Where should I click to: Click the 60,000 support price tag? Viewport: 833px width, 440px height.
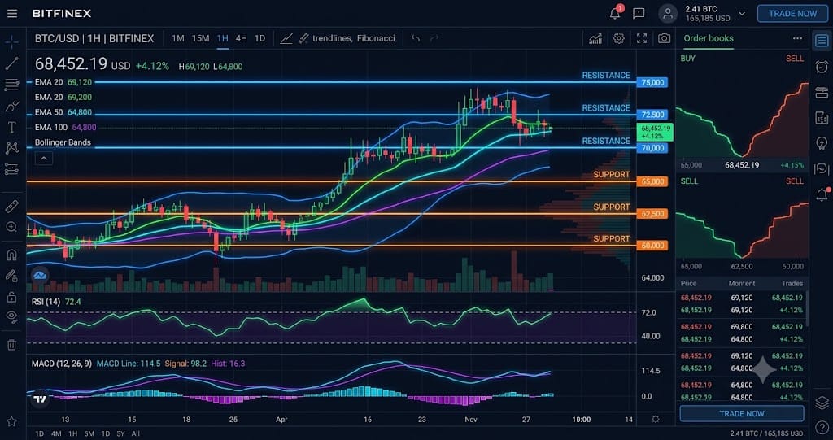coord(652,246)
